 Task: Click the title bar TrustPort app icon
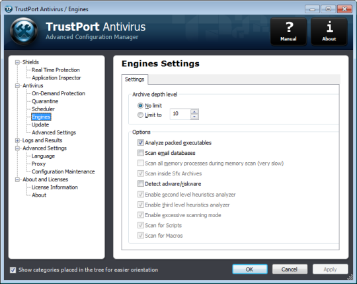pos(9,9)
